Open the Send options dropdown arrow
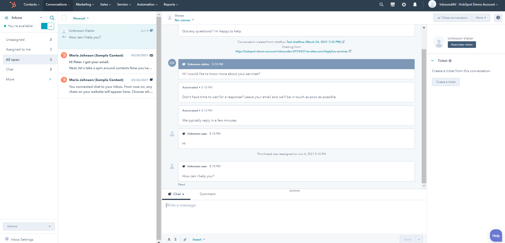This screenshot has height=243, width=505. (419, 239)
